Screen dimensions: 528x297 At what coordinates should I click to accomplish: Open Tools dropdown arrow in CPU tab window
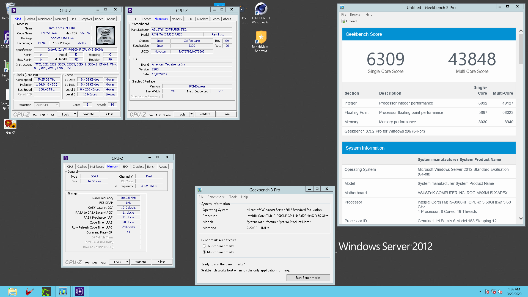(x=75, y=114)
